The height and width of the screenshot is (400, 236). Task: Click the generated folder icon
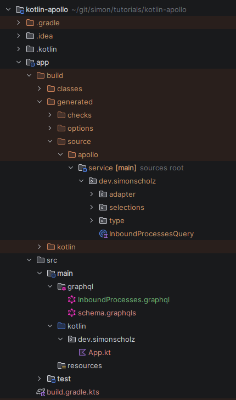51,102
